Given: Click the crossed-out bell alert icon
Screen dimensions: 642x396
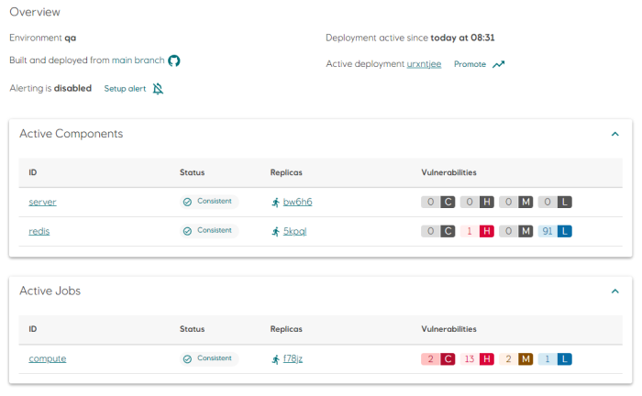Looking at the screenshot, I should (159, 89).
